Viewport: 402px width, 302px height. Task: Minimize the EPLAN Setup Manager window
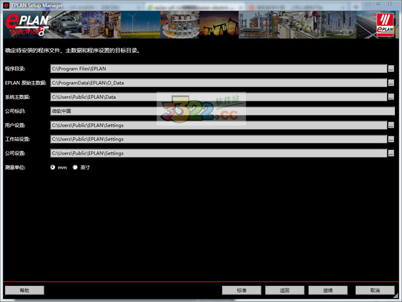tap(368, 4)
